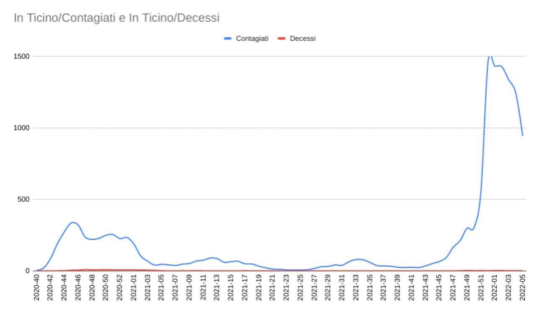The height and width of the screenshot is (312, 537).
Task: Click the last data point of the blue line
Action: [x=522, y=135]
